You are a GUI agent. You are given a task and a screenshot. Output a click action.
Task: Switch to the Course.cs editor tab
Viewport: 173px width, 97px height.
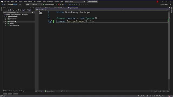[38, 8]
